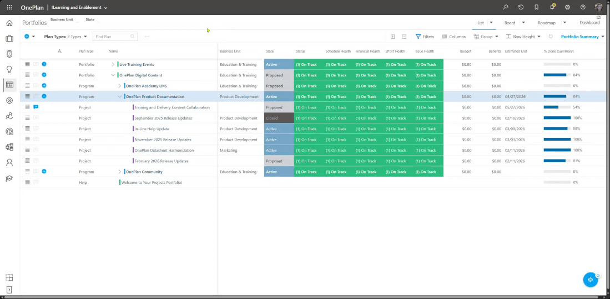Click the Columns button

coord(454,37)
